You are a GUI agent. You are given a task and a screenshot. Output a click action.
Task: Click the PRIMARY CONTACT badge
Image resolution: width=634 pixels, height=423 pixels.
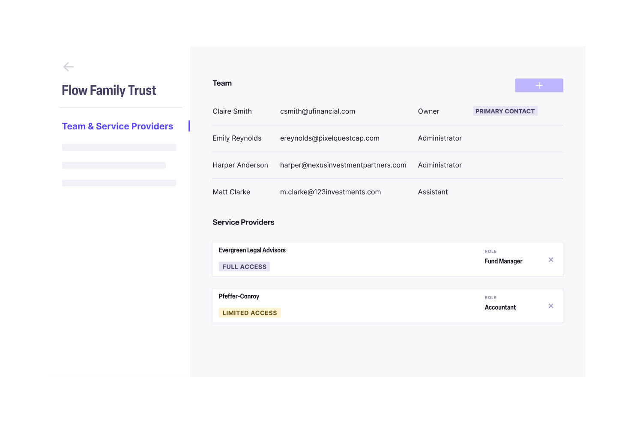tap(505, 111)
